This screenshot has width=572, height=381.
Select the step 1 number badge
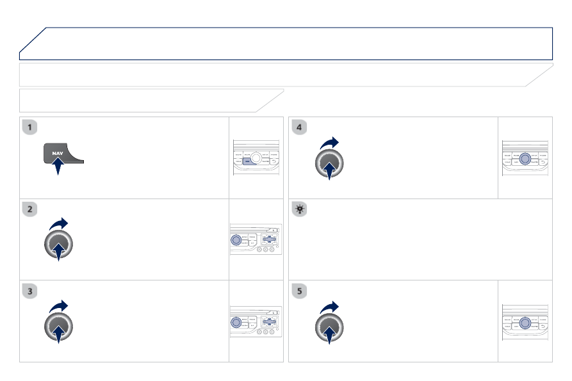click(x=30, y=127)
